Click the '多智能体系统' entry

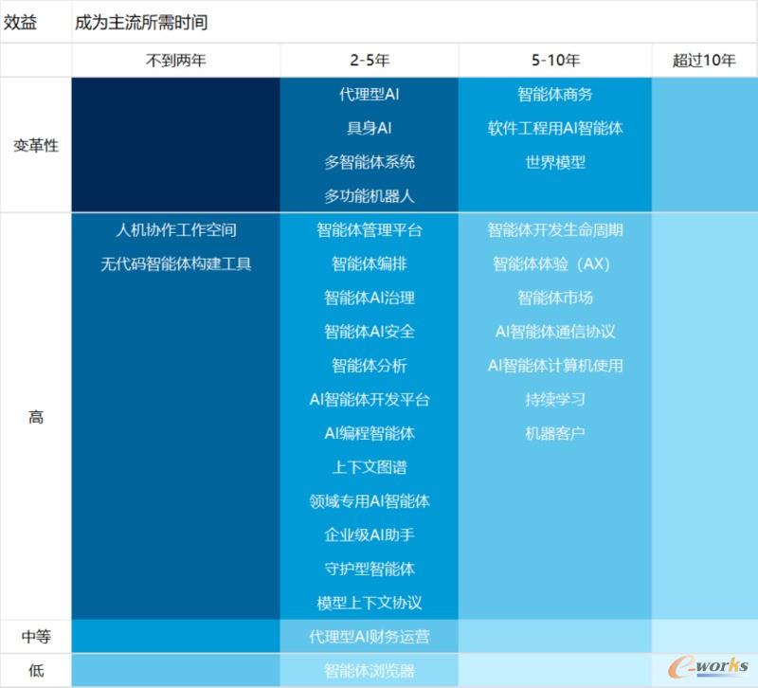coord(370,162)
